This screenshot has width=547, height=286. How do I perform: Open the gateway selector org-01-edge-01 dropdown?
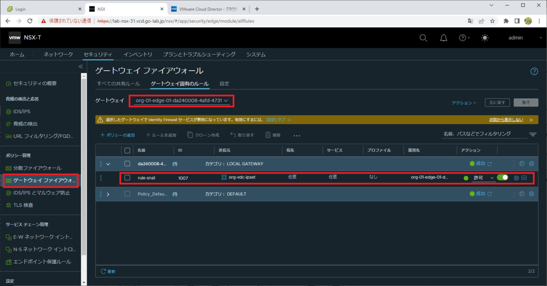pos(182,101)
